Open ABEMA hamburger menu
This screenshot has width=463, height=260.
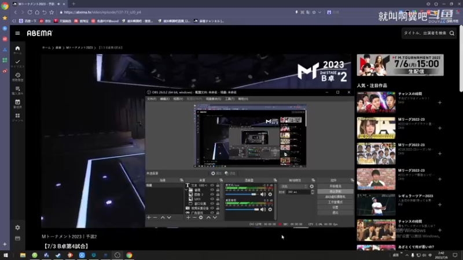(x=17, y=34)
